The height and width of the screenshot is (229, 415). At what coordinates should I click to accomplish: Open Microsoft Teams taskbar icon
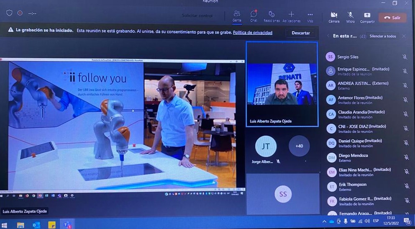pos(67,225)
